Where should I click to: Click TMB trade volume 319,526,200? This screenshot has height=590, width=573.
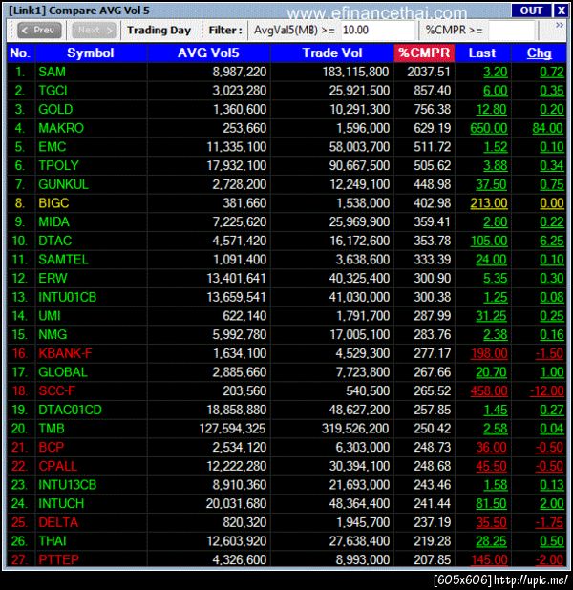pyautogui.click(x=355, y=429)
